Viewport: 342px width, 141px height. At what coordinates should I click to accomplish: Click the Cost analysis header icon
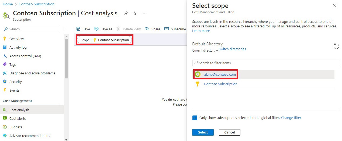point(6,15)
